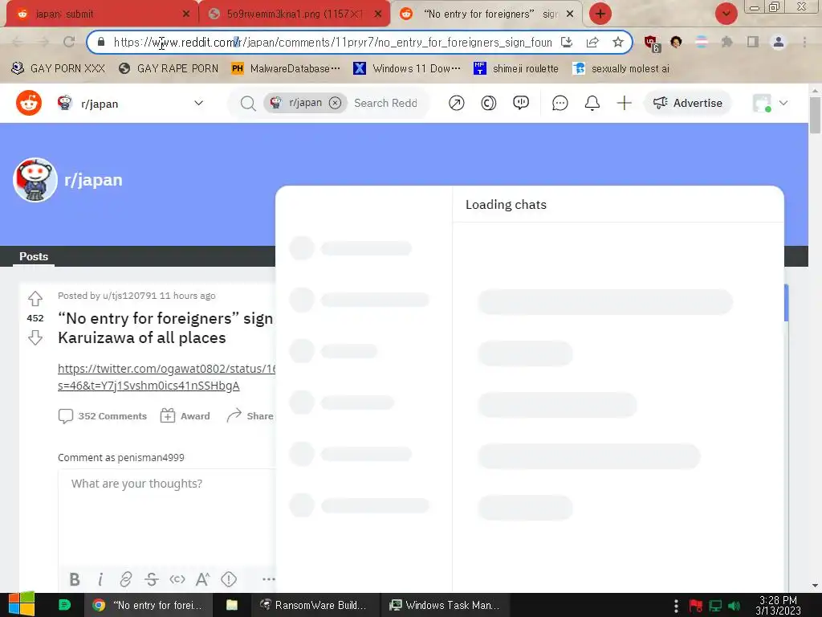This screenshot has height=617, width=822.
Task: Toggle the browser side panel
Action: 753,42
